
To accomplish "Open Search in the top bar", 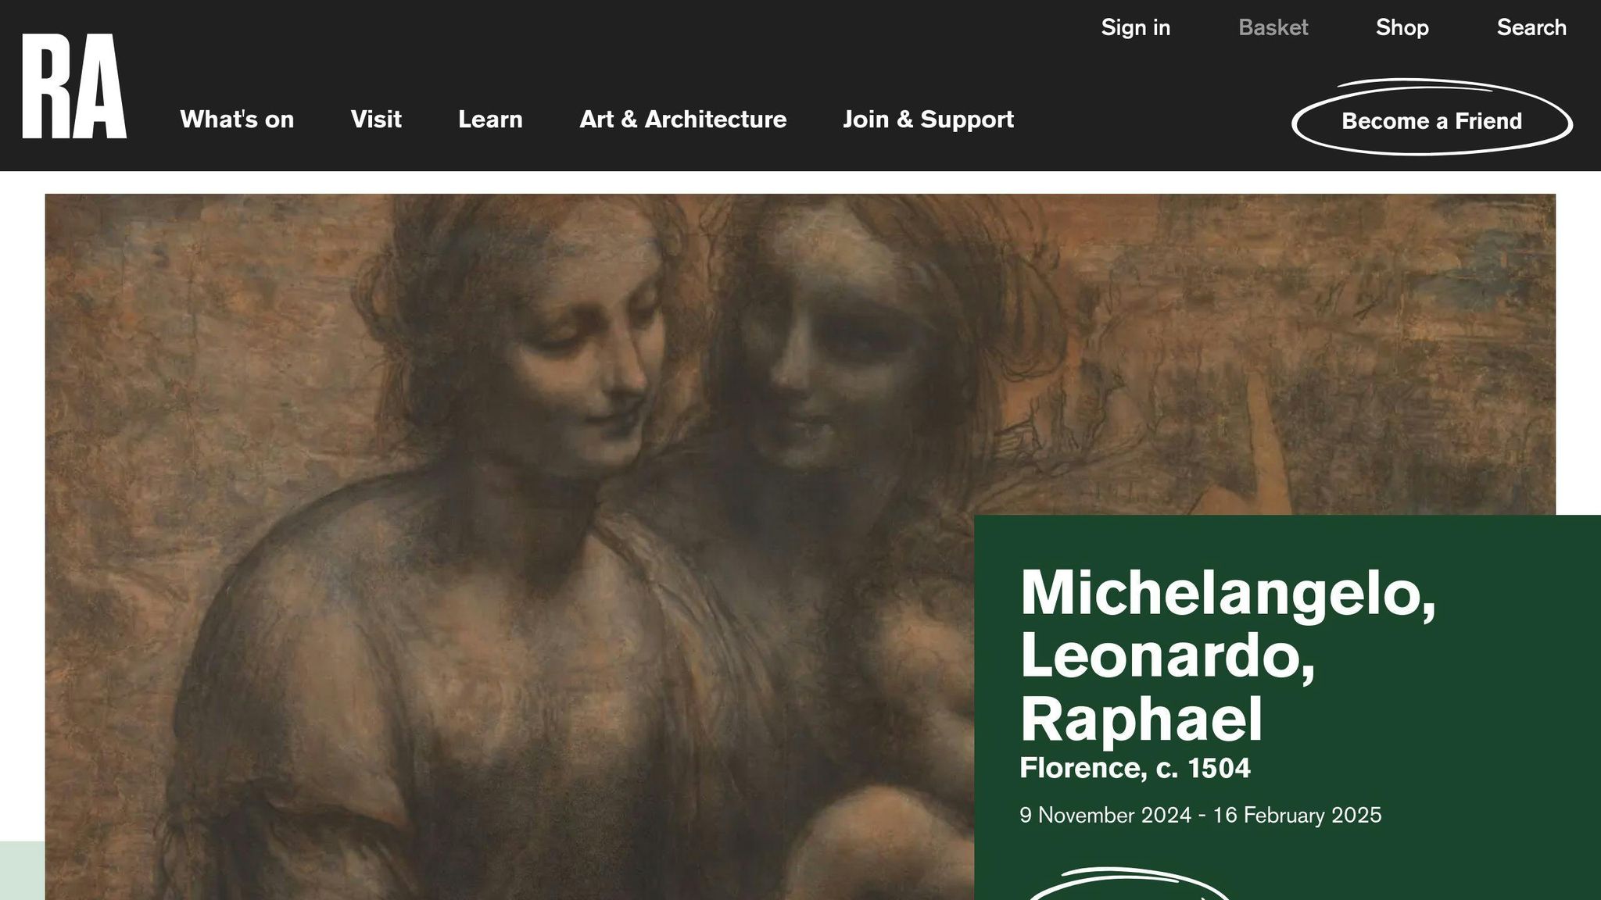I will (x=1531, y=27).
